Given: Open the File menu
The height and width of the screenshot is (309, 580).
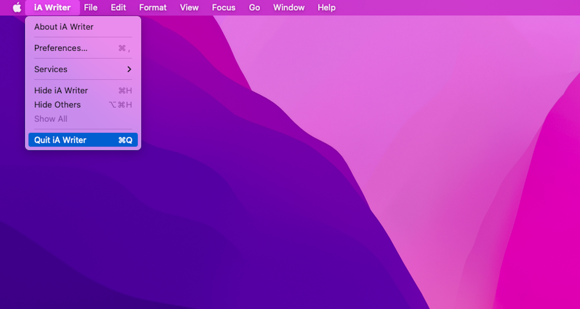Looking at the screenshot, I should 90,7.
